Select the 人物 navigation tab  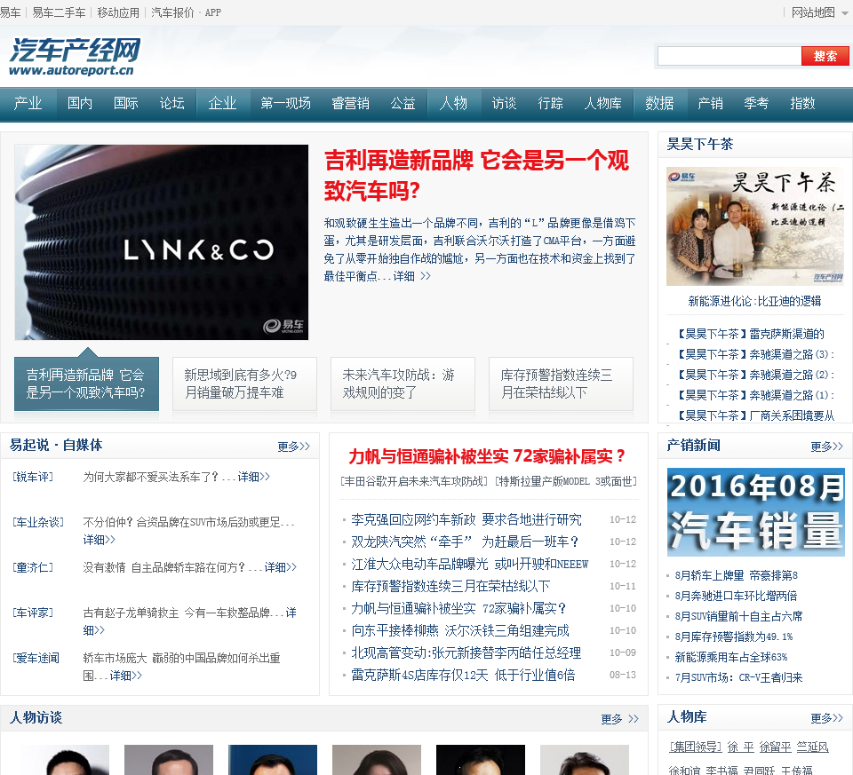click(454, 103)
